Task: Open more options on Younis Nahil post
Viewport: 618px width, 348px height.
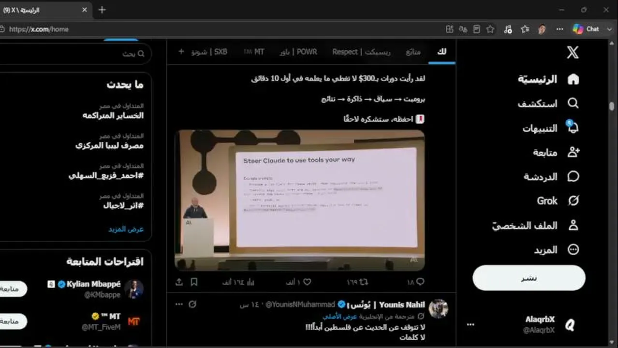Action: pyautogui.click(x=179, y=304)
